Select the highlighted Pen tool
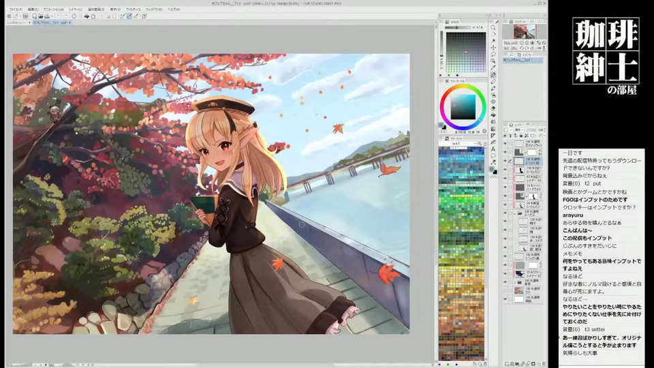Viewport: 654px width, 368px height. tap(493, 75)
